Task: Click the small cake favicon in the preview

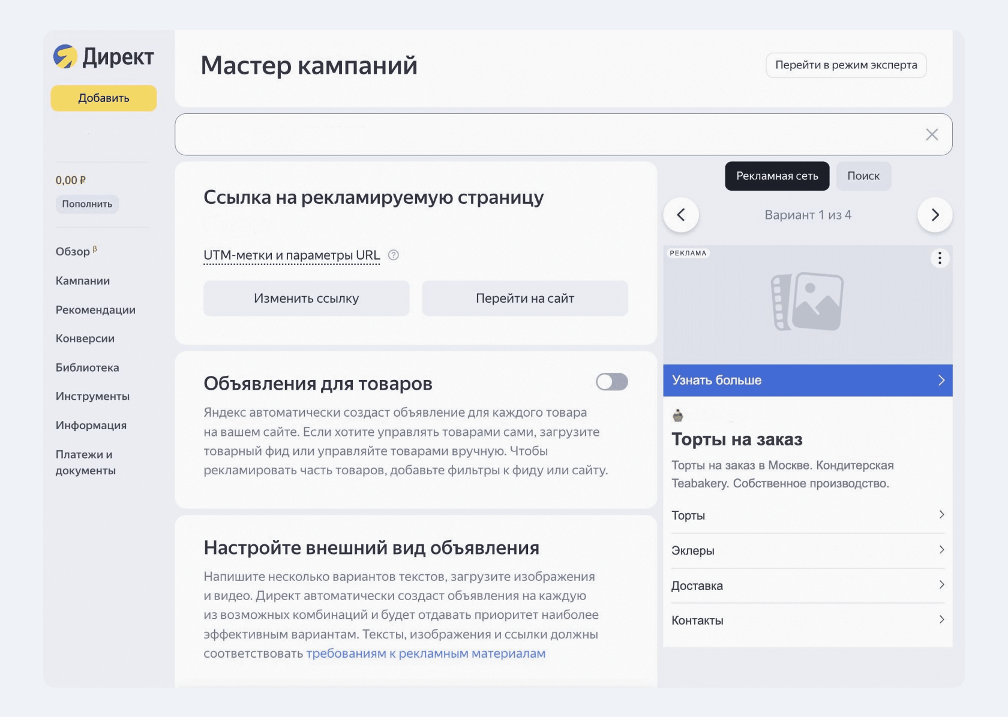Action: pyautogui.click(x=678, y=415)
